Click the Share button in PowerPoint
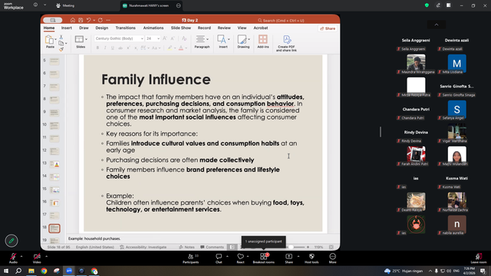491x276 pixels. [328, 28]
